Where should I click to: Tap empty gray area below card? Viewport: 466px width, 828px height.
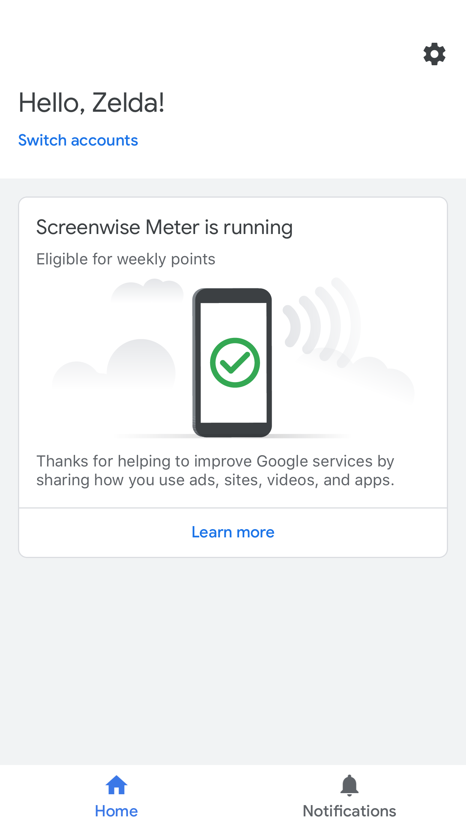click(x=233, y=660)
